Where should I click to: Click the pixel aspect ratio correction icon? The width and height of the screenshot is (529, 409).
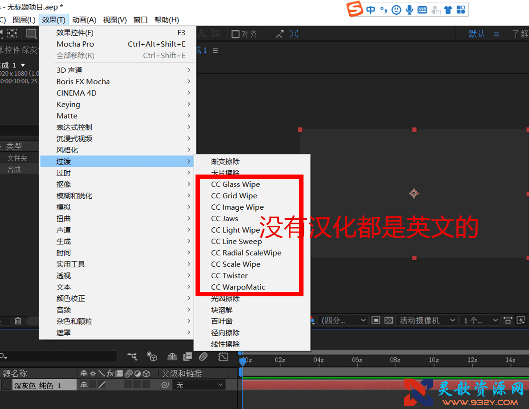tap(508, 320)
